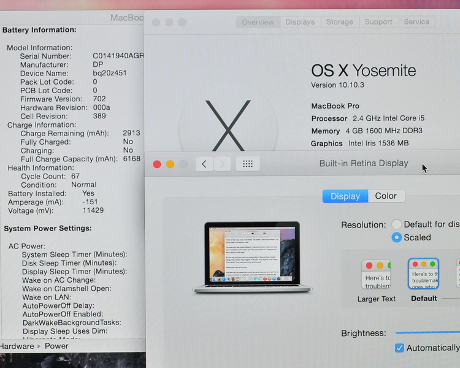Screen dimensions: 460x368
Task: Select Cell Revision value 389
Action: [x=99, y=116]
